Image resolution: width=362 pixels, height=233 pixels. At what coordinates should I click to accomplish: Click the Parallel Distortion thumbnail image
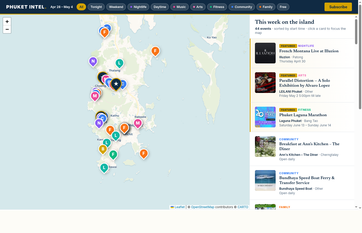(x=265, y=83)
